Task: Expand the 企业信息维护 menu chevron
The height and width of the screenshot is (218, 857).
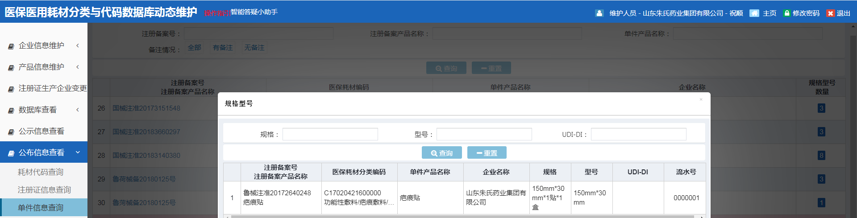Action: pyautogui.click(x=78, y=45)
